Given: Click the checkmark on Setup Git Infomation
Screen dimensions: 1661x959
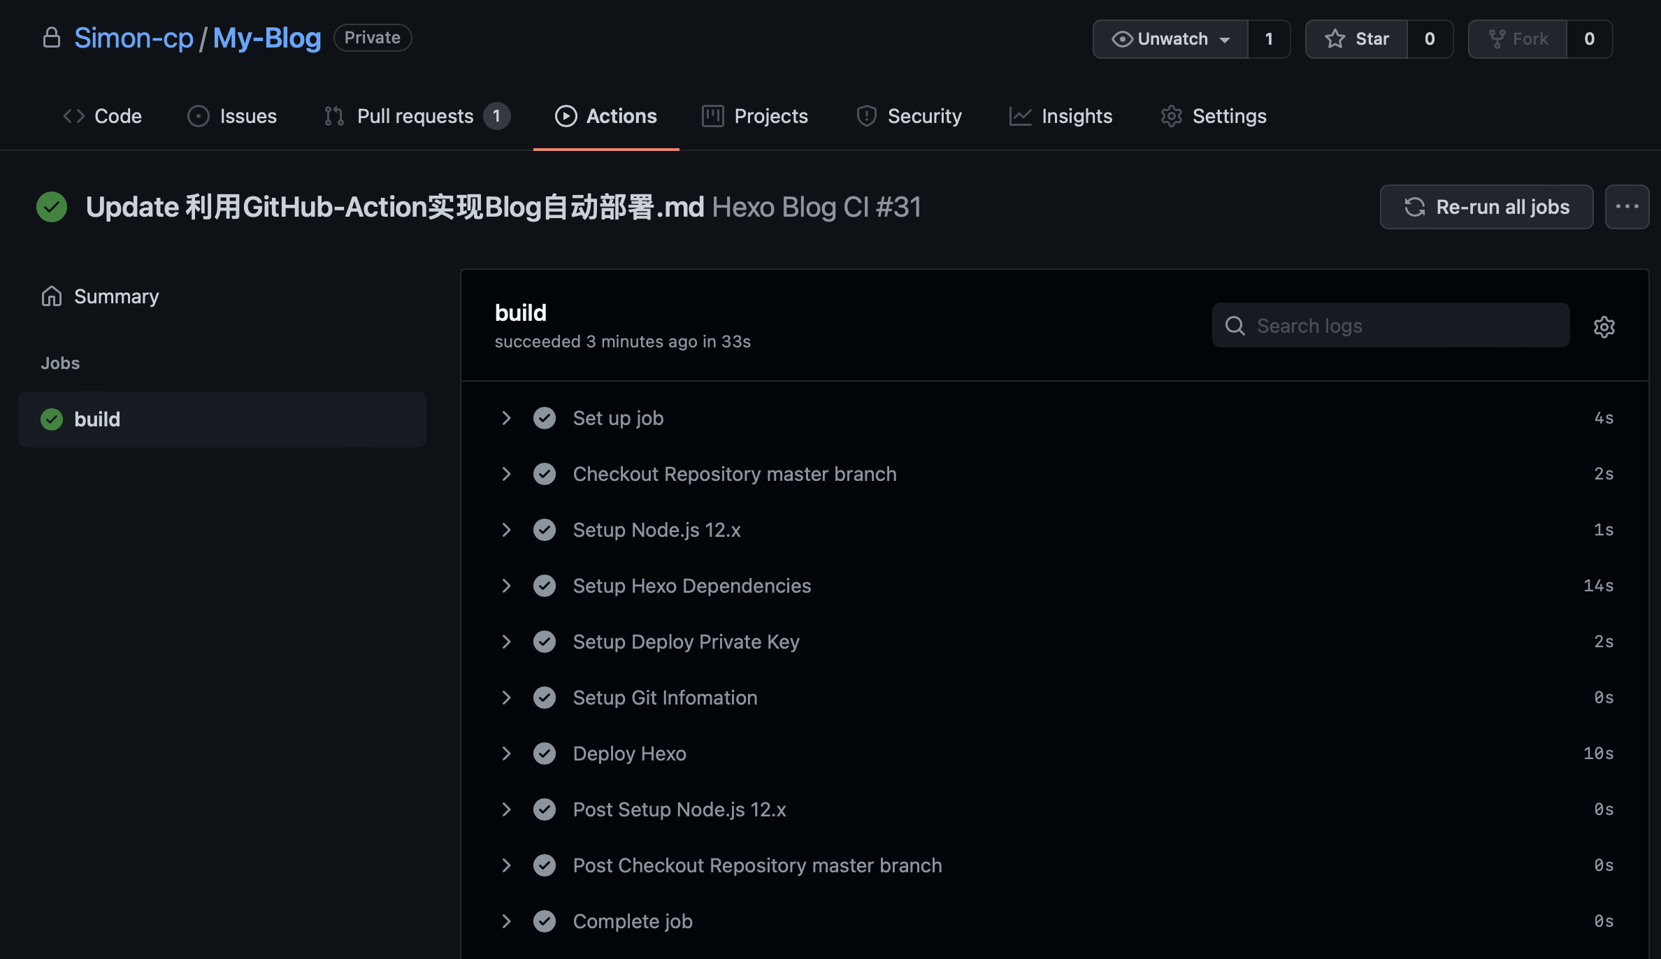Looking at the screenshot, I should click(x=544, y=698).
